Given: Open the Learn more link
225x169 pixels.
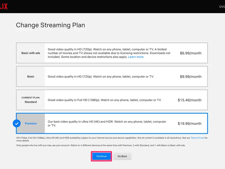Looking at the screenshot, I should click(x=136, y=57).
